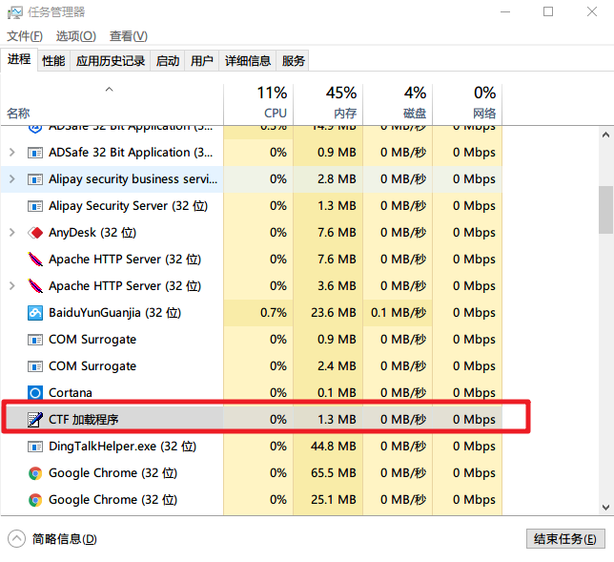Viewport: 614px width, 562px height.
Task: Expand the AnyDesk (32 位) process group
Action: (x=11, y=233)
